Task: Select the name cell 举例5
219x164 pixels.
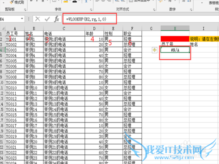Action: coord(34,61)
